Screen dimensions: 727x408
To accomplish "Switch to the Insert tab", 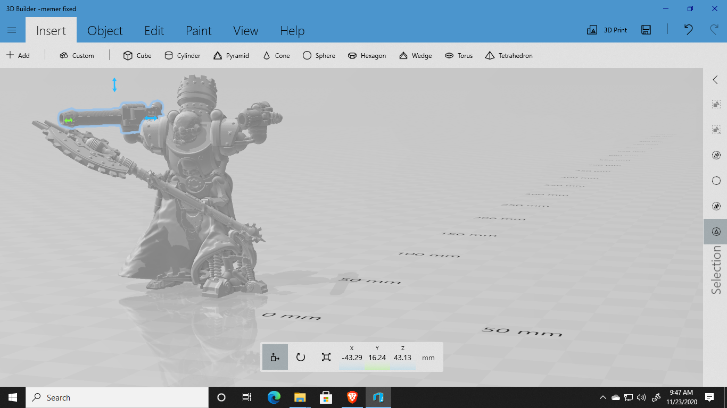I will [51, 31].
